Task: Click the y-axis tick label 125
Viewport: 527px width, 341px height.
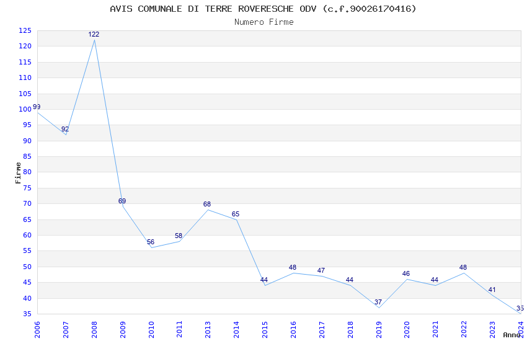Action: point(25,30)
